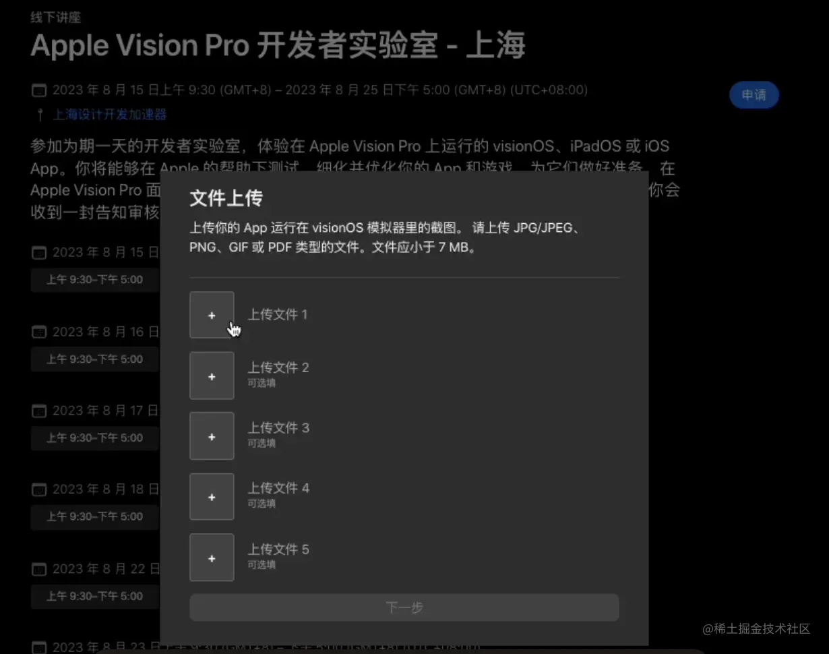Click the plus box for 上传文件 1

[212, 315]
